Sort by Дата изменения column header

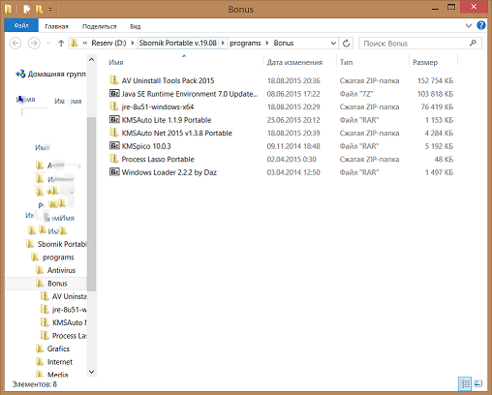pyautogui.click(x=294, y=62)
